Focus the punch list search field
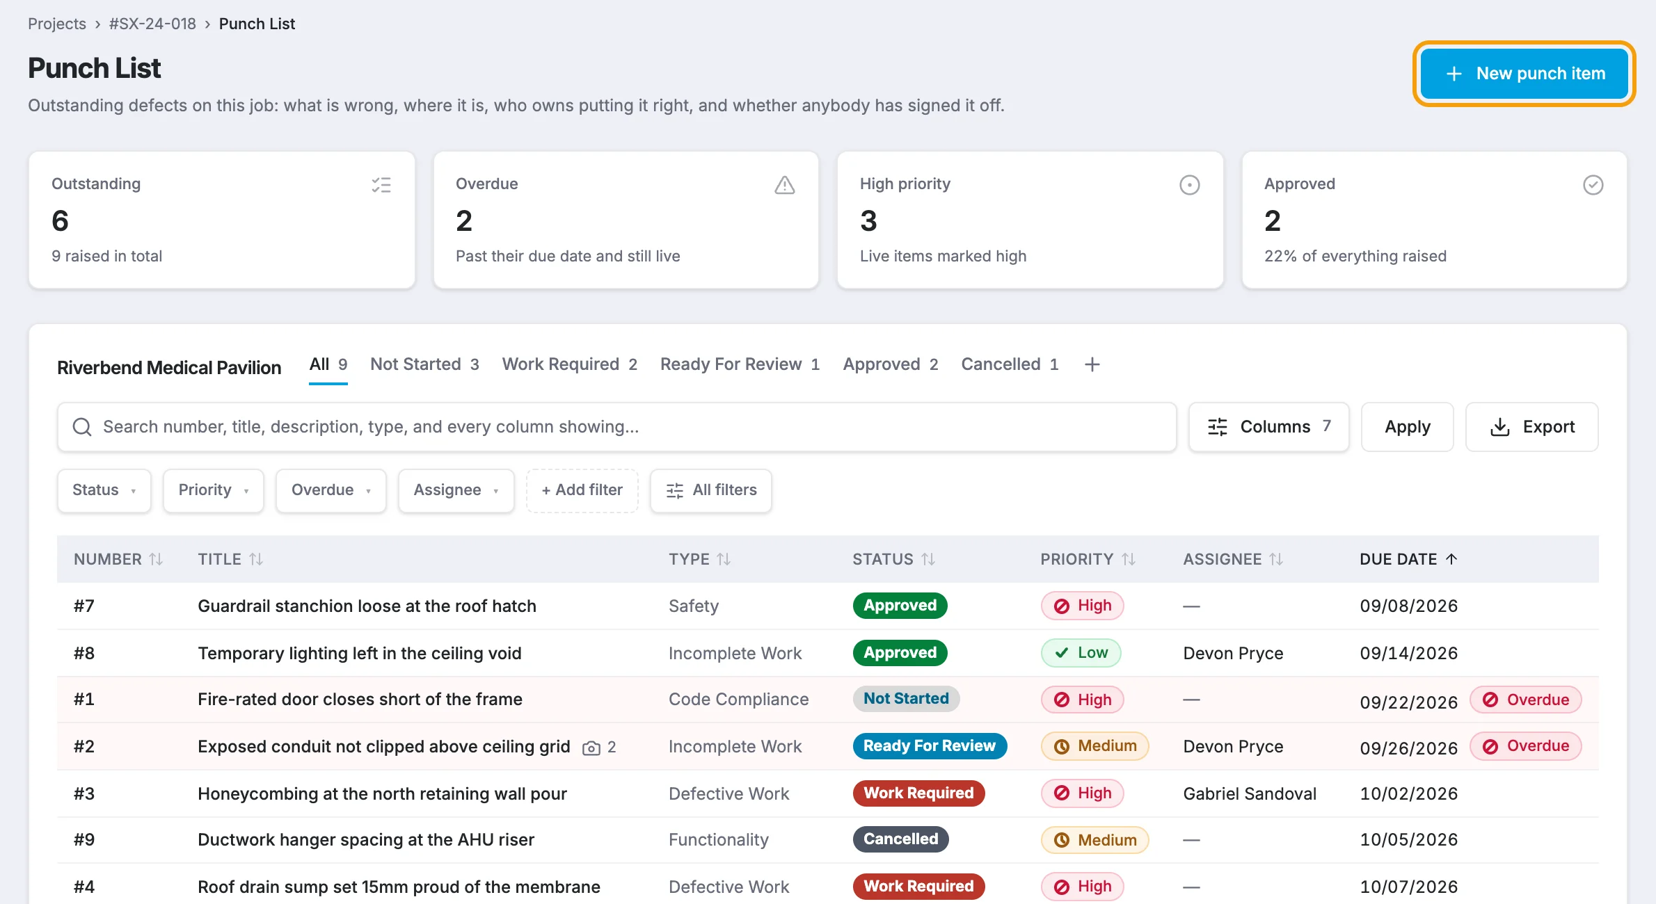Image resolution: width=1656 pixels, height=904 pixels. coord(617,427)
